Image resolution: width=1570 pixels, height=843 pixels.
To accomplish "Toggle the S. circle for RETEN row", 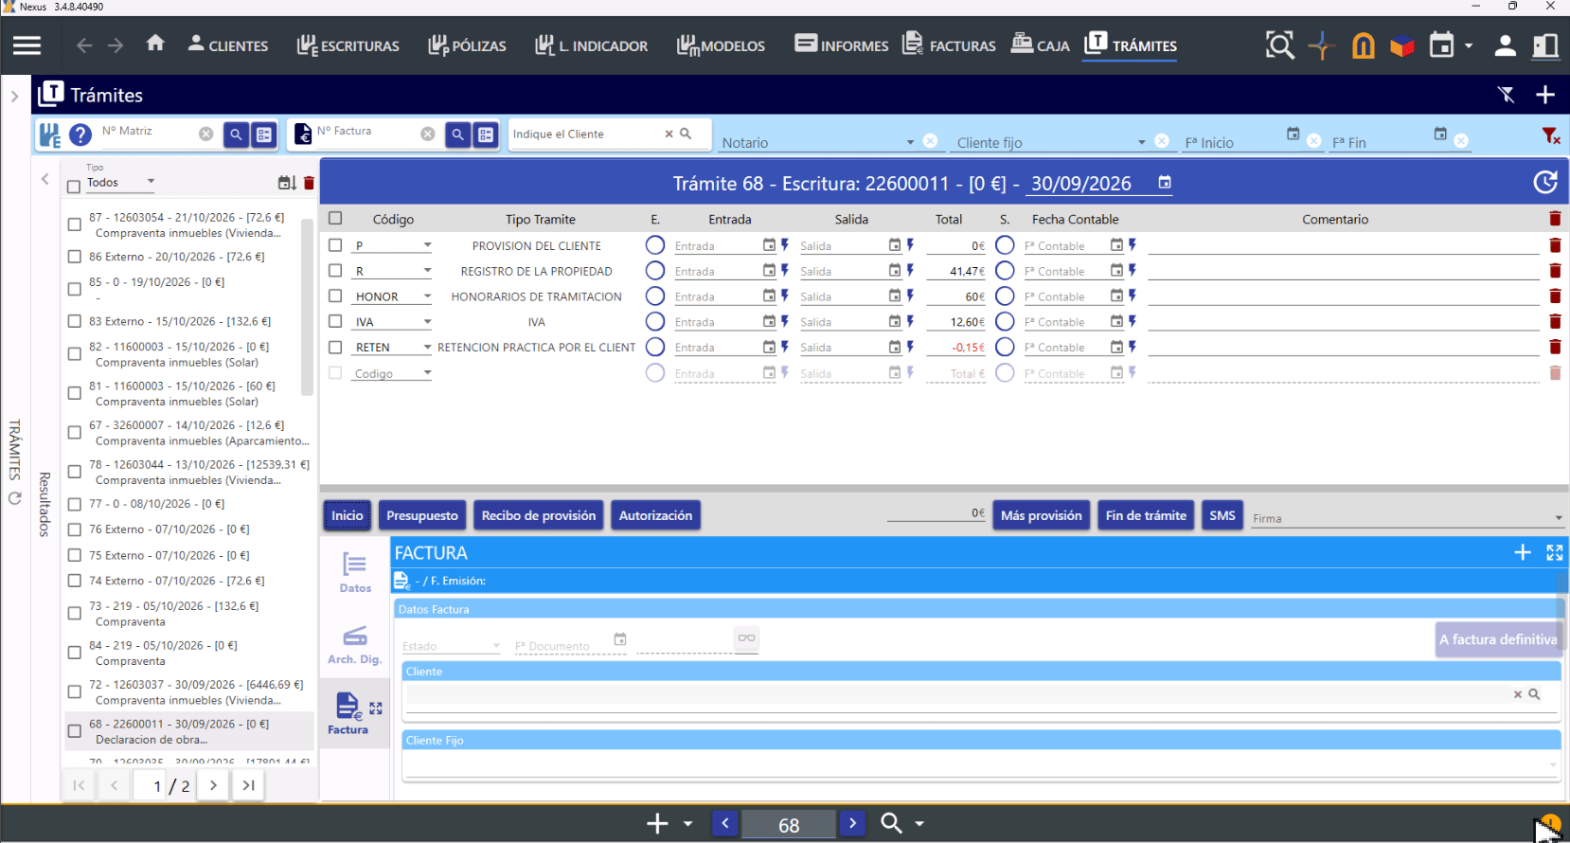I will [x=1005, y=348].
